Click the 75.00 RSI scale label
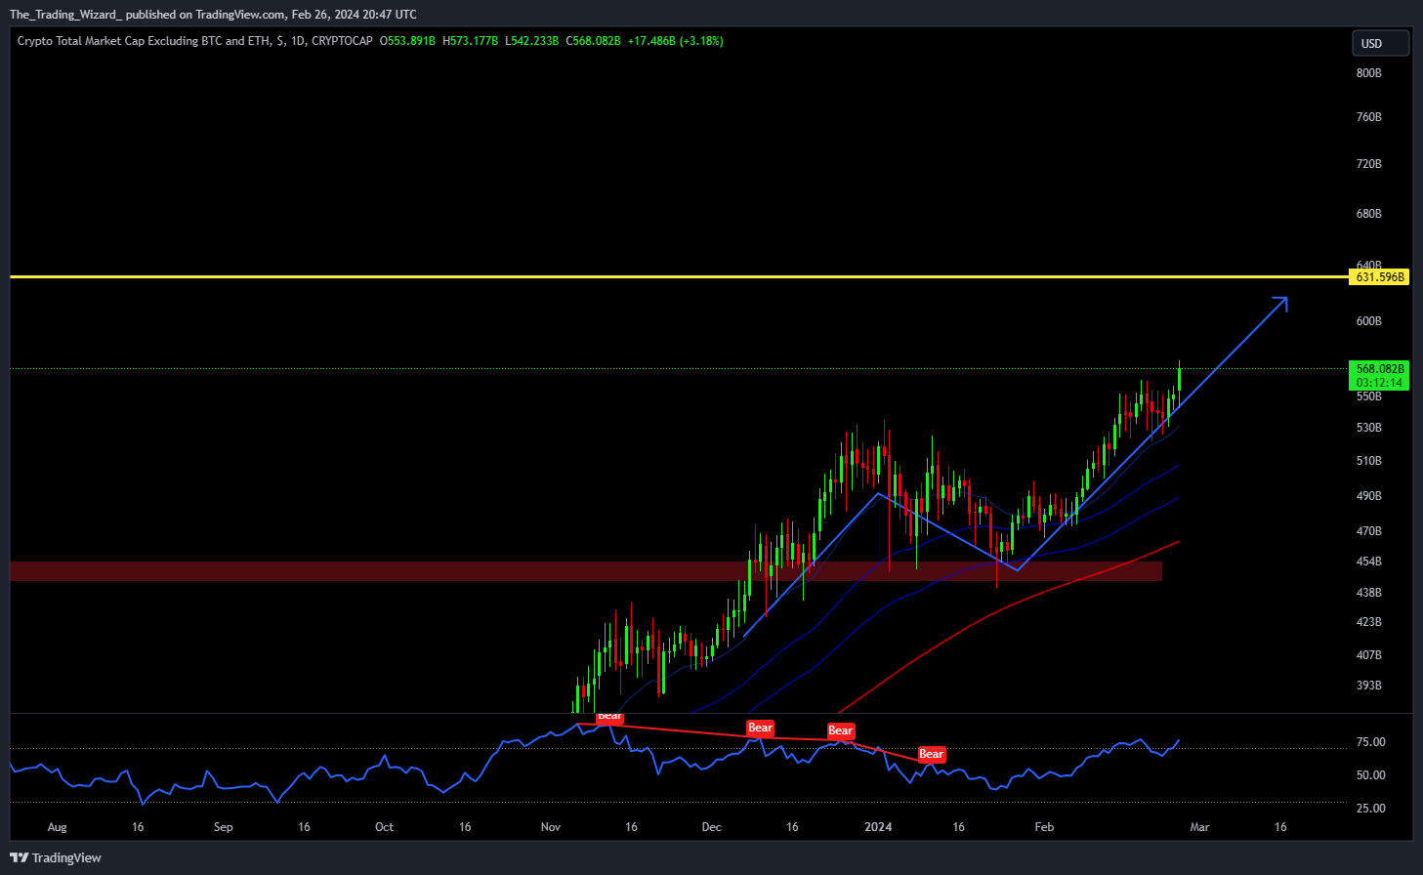The image size is (1423, 875). point(1371,742)
